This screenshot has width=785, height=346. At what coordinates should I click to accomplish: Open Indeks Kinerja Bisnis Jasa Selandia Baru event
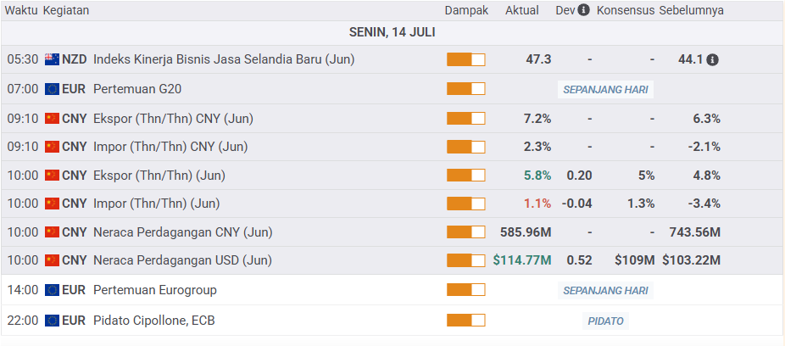coord(224,59)
